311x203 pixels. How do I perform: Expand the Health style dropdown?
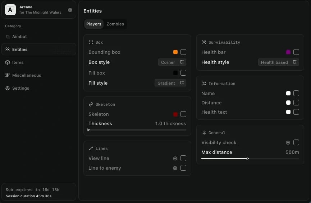pos(279,62)
